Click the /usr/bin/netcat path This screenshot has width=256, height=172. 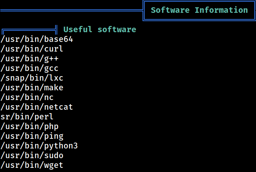tap(37, 107)
